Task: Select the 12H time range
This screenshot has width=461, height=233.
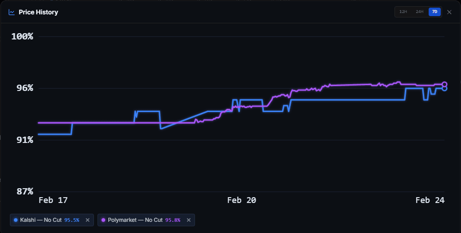Action: pos(403,12)
